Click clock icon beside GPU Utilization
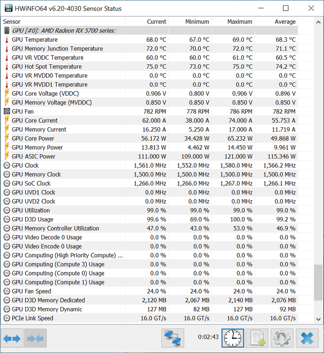The width and height of the screenshot is (324, 353). tap(7, 210)
